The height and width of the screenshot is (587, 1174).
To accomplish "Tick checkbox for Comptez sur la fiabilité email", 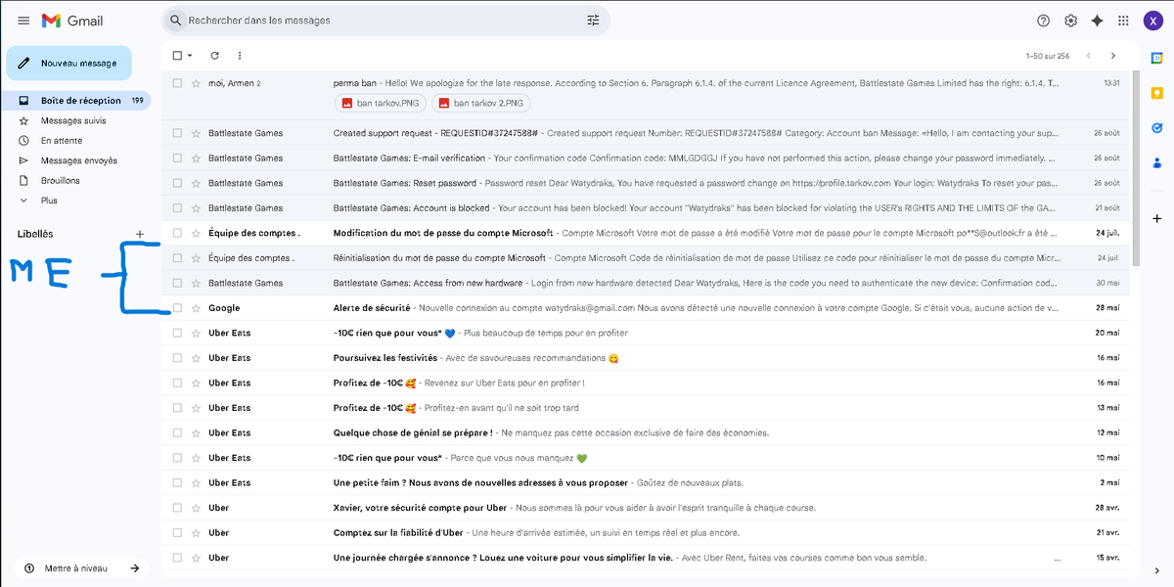I will tap(177, 532).
